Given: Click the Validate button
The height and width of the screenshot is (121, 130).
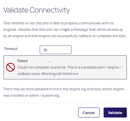Looking at the screenshot, I should [115, 113].
